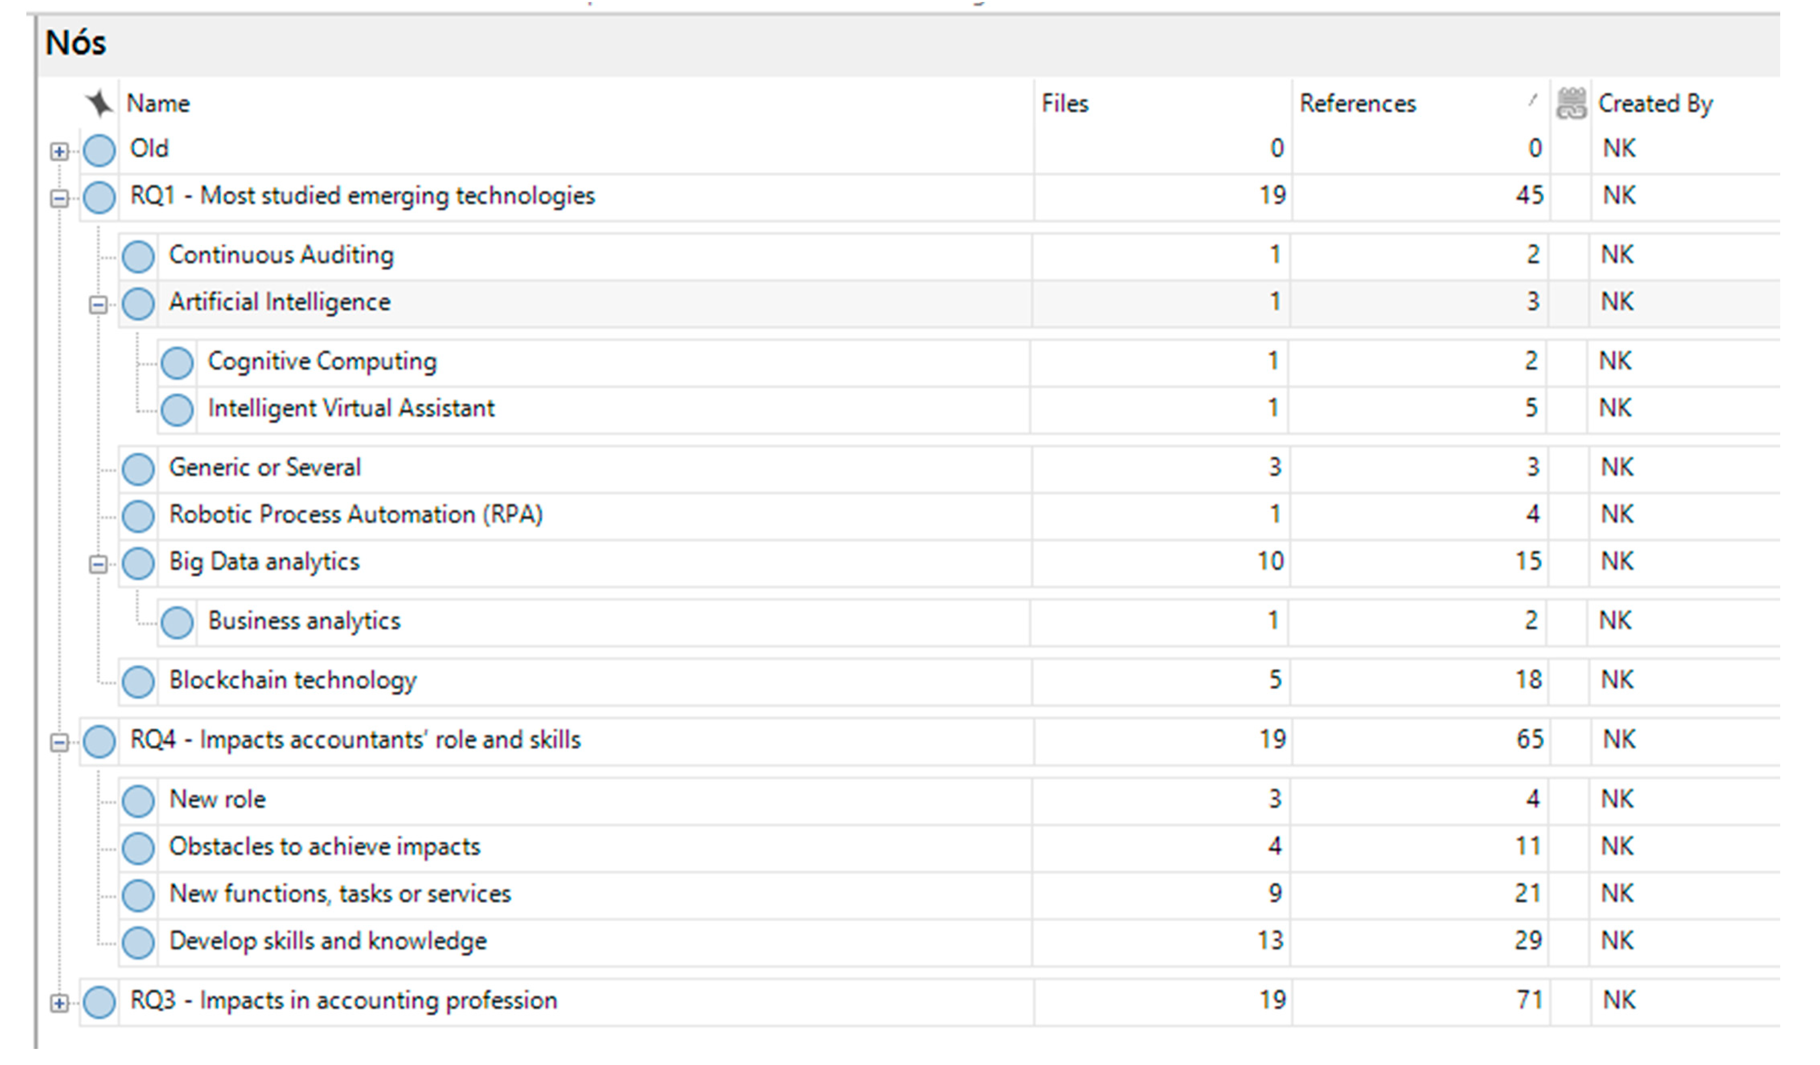
Task: Collapse RQ1 Most studied emerging technologies
Action: click(x=59, y=198)
